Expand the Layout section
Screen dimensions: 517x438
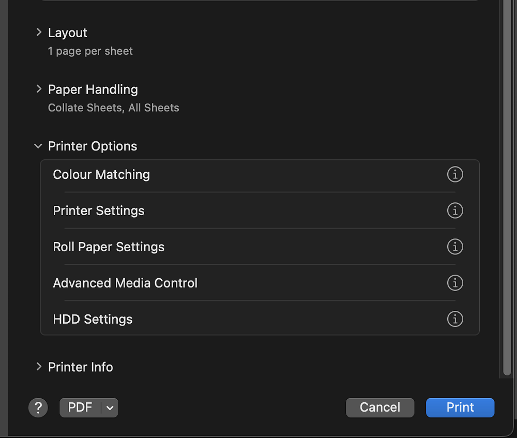39,32
